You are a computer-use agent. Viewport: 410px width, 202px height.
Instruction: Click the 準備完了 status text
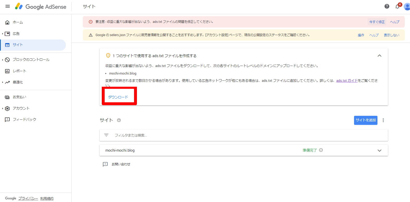310,150
